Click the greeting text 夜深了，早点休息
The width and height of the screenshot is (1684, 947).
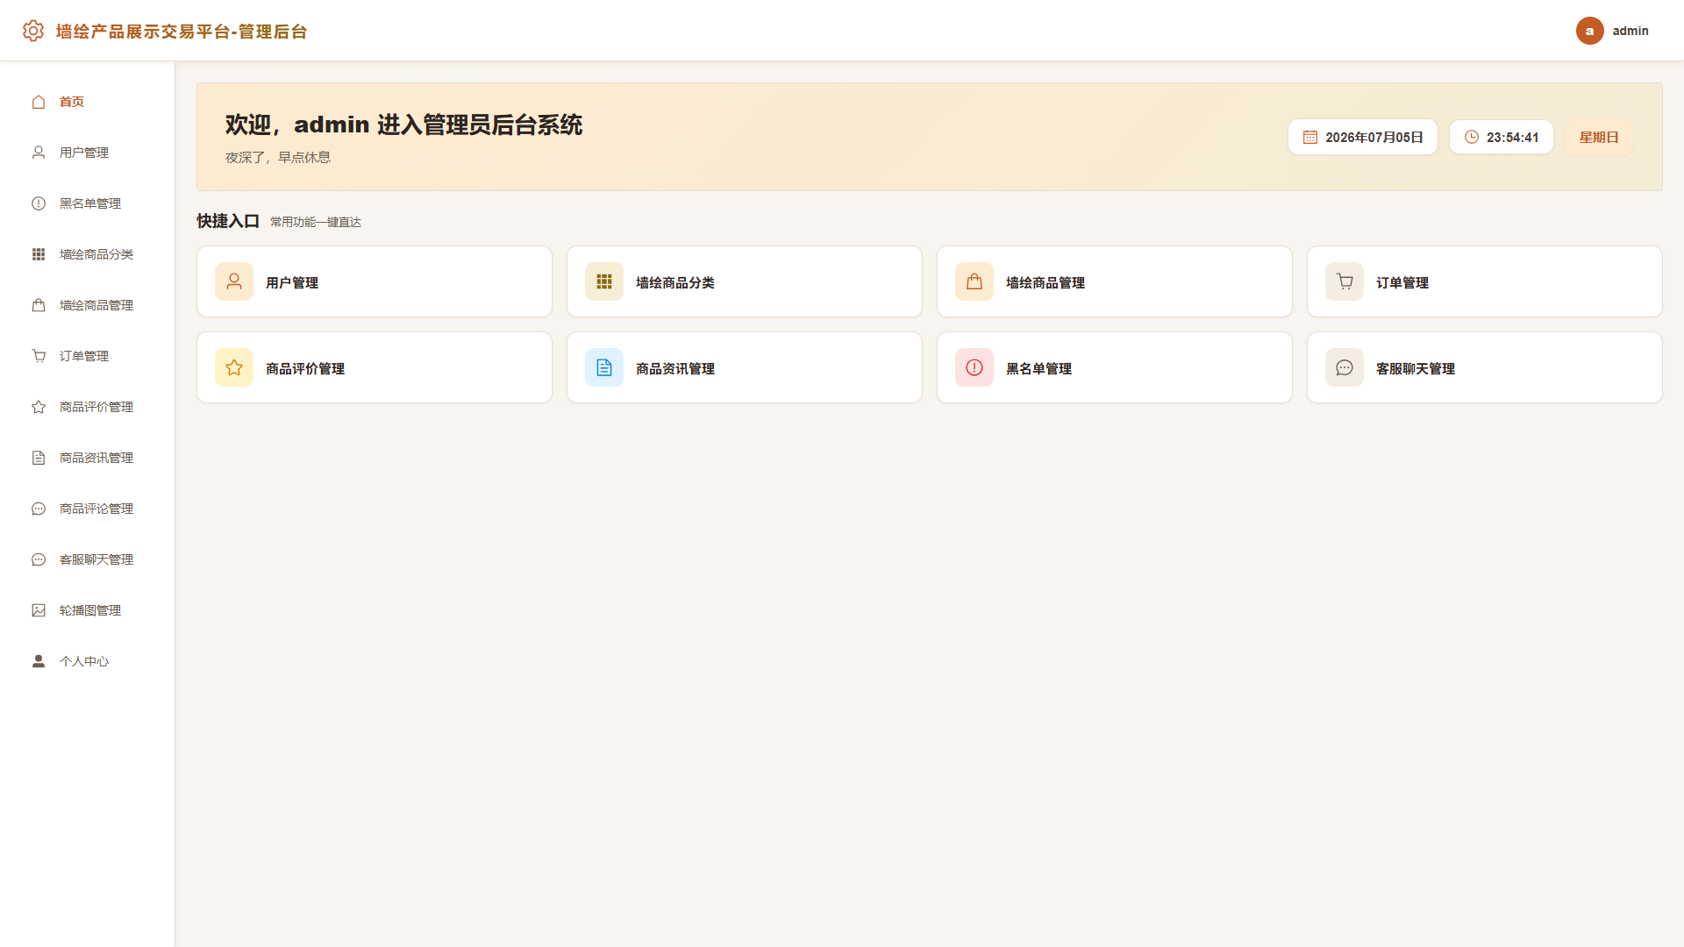[x=278, y=158]
